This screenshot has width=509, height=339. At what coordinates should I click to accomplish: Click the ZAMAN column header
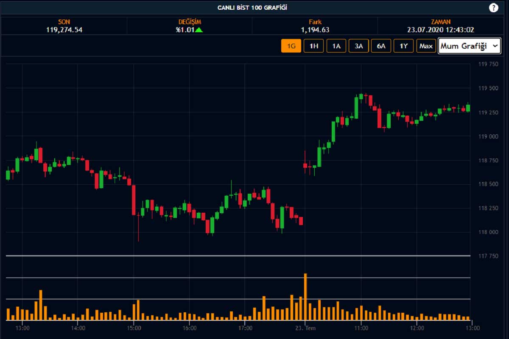click(441, 22)
